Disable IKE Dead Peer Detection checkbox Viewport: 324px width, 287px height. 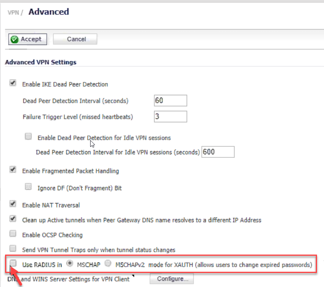tap(13, 83)
